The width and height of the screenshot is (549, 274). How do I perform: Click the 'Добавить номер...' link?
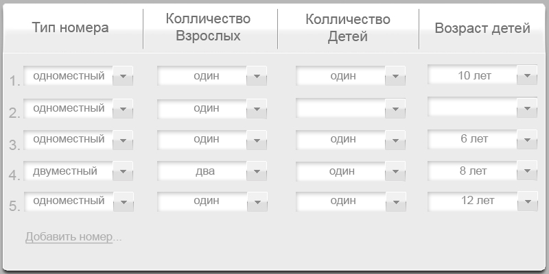click(x=73, y=237)
